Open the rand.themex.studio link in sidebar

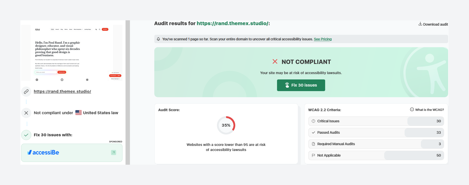coord(62,92)
